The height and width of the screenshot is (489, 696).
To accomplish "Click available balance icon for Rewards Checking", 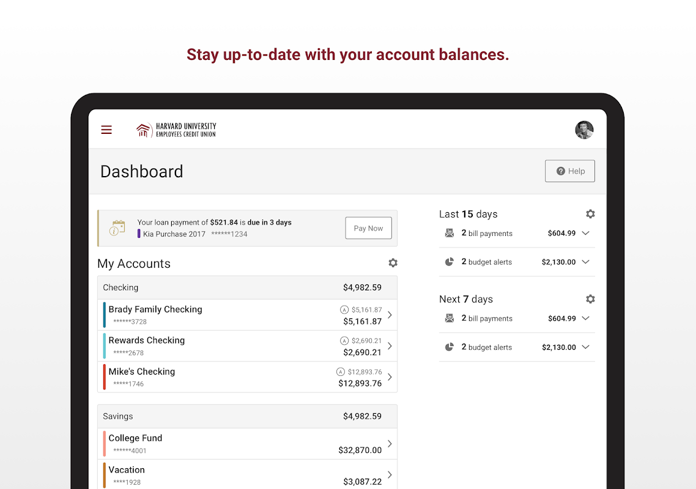I will click(x=344, y=341).
